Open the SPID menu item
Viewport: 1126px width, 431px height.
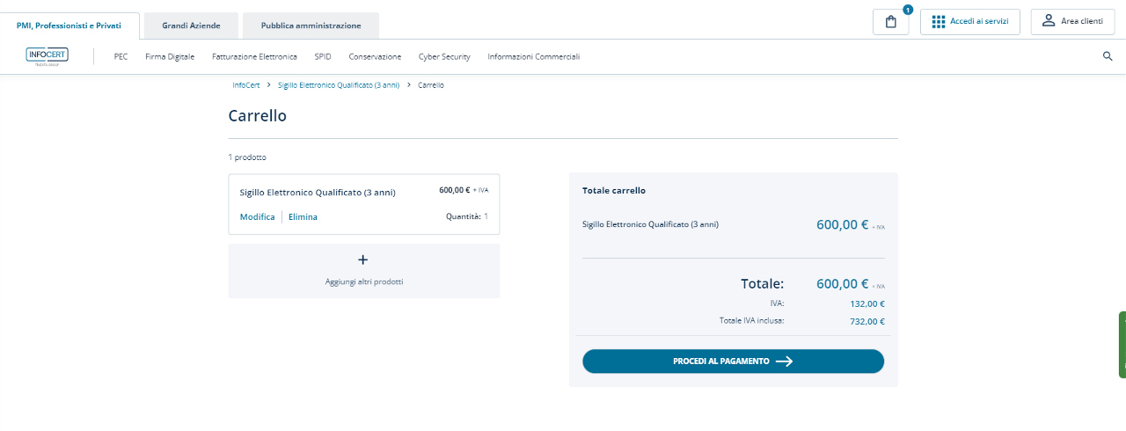coord(323,56)
